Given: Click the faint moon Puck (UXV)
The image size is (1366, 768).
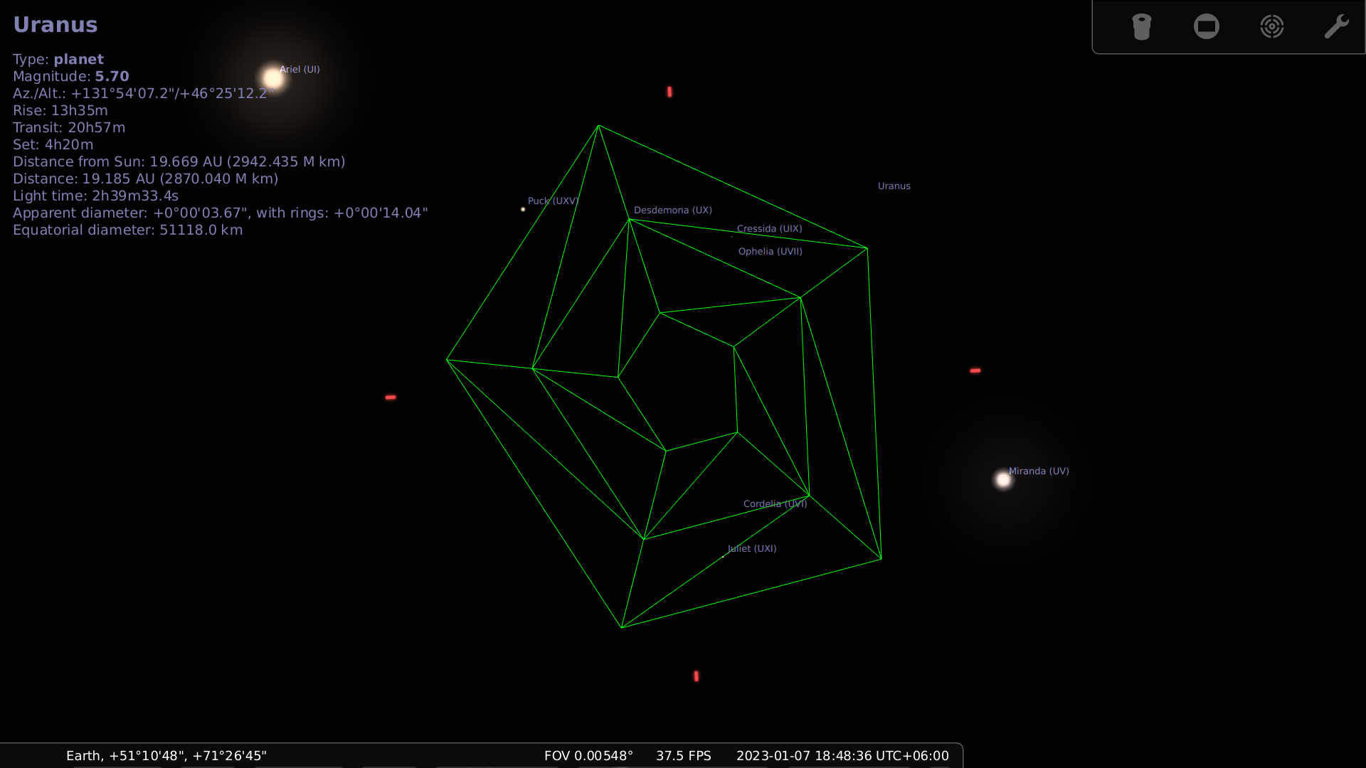Looking at the screenshot, I should [x=524, y=208].
